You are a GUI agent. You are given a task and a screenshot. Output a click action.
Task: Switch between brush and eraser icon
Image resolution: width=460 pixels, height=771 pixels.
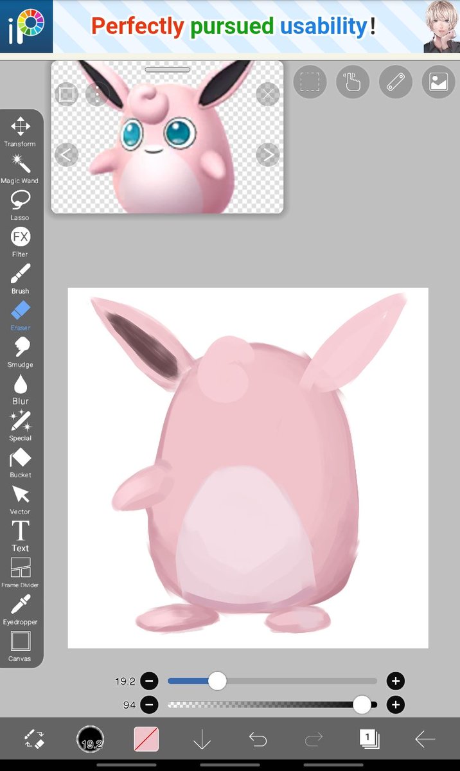(34, 740)
